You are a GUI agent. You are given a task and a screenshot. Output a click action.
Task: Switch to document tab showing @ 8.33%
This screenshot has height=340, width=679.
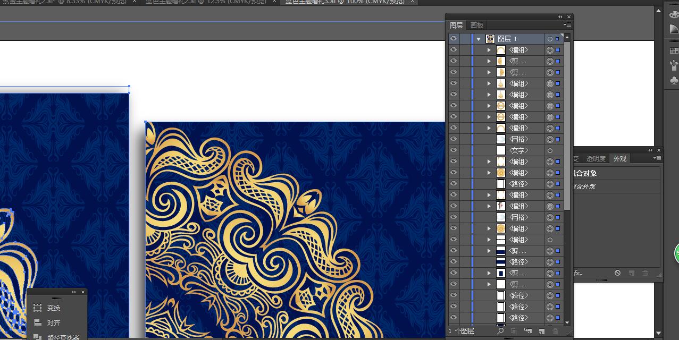[x=64, y=2]
